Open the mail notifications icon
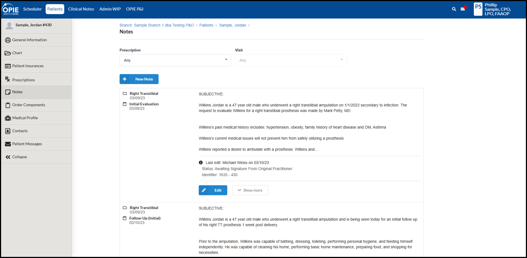The width and height of the screenshot is (527, 258). (463, 9)
